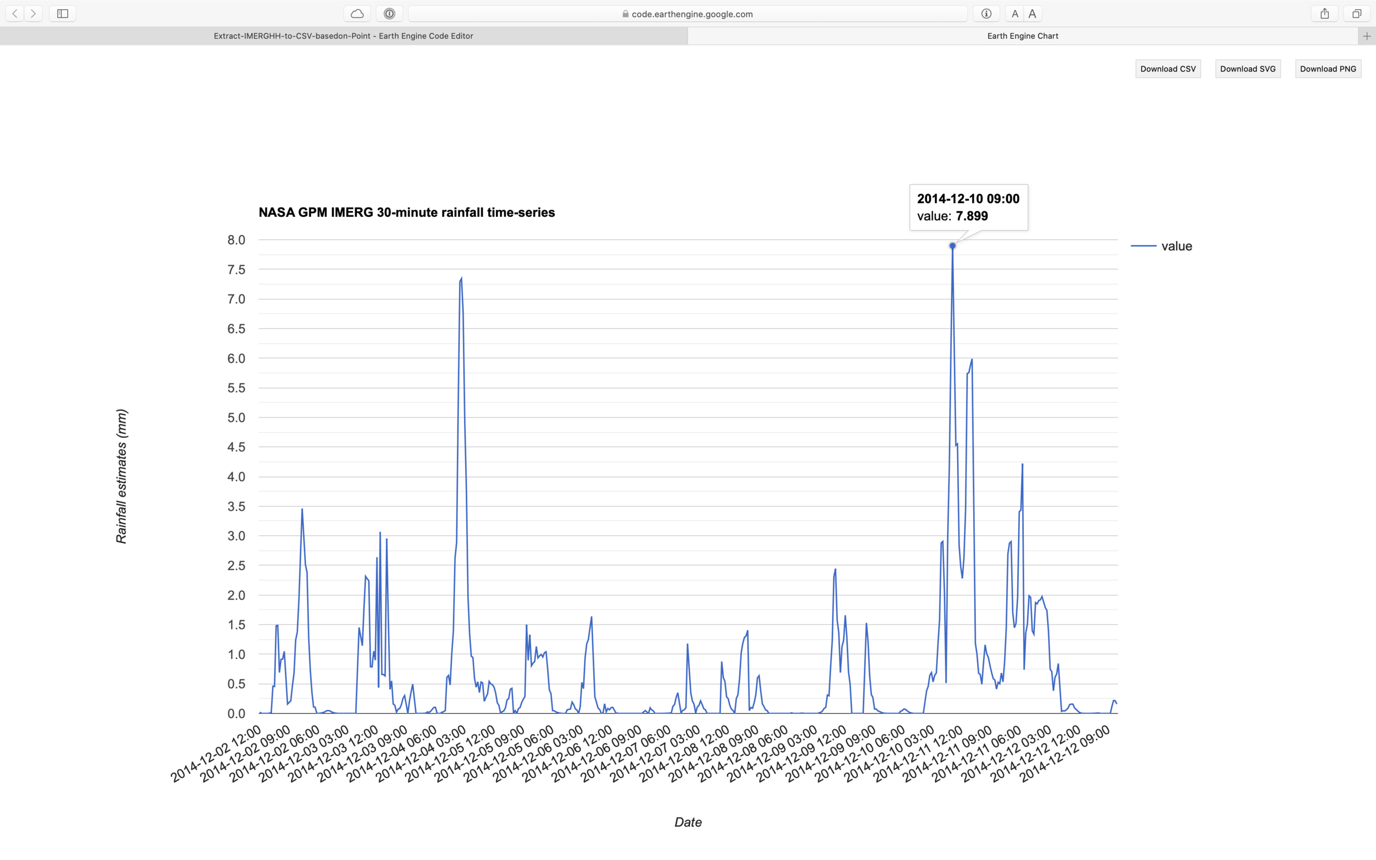The height and width of the screenshot is (860, 1376).
Task: Toggle the Safari sidebar icon
Action: [63, 14]
